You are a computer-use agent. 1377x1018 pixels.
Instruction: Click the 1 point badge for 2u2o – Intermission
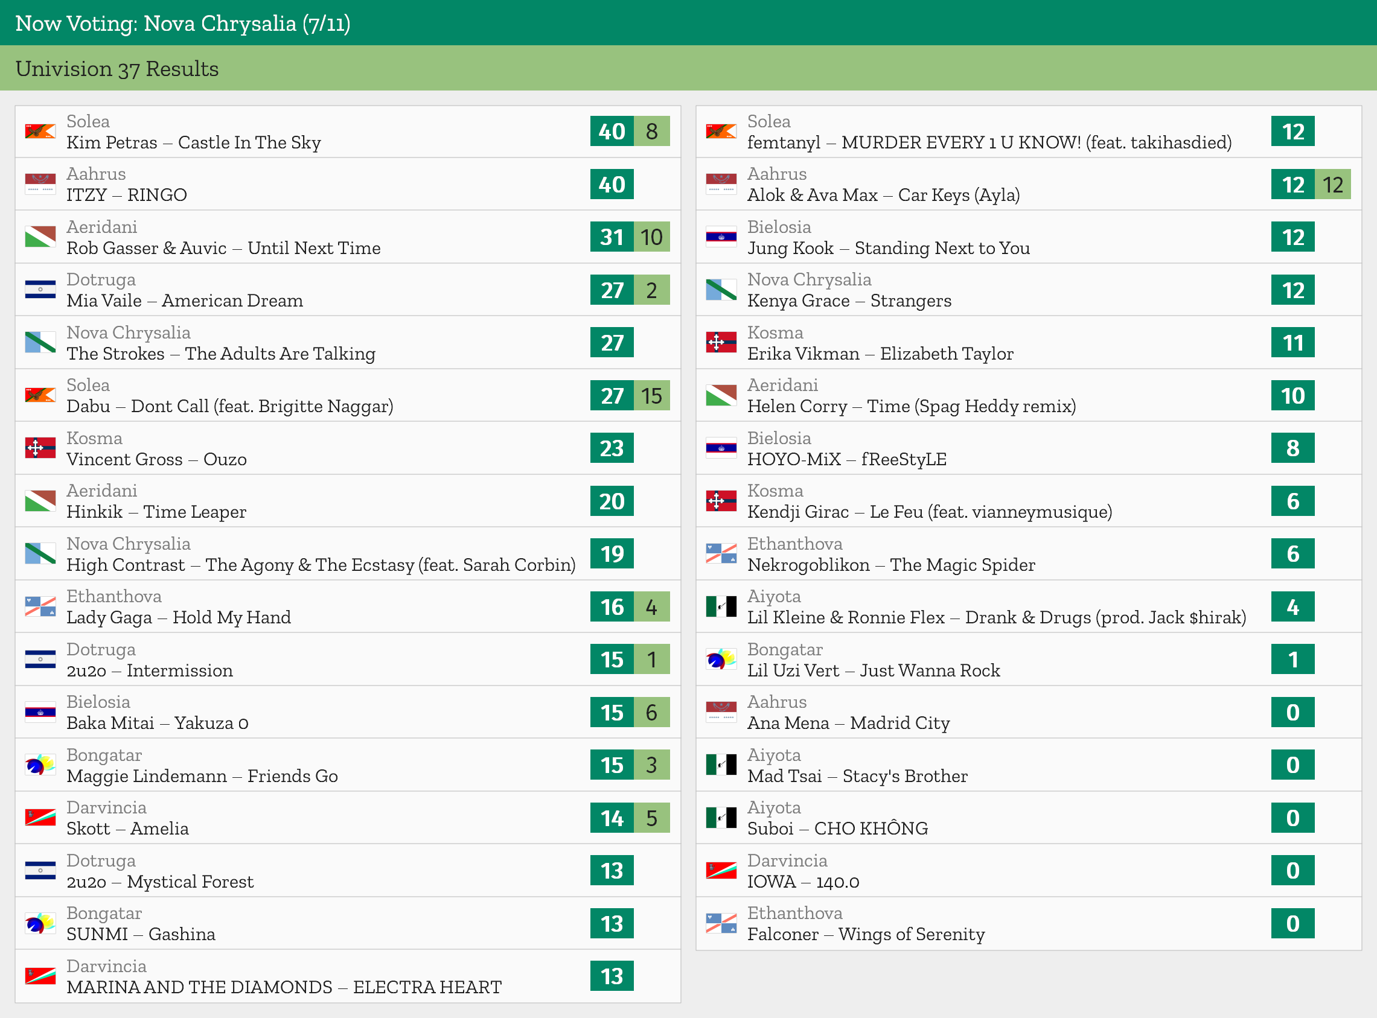tap(651, 660)
